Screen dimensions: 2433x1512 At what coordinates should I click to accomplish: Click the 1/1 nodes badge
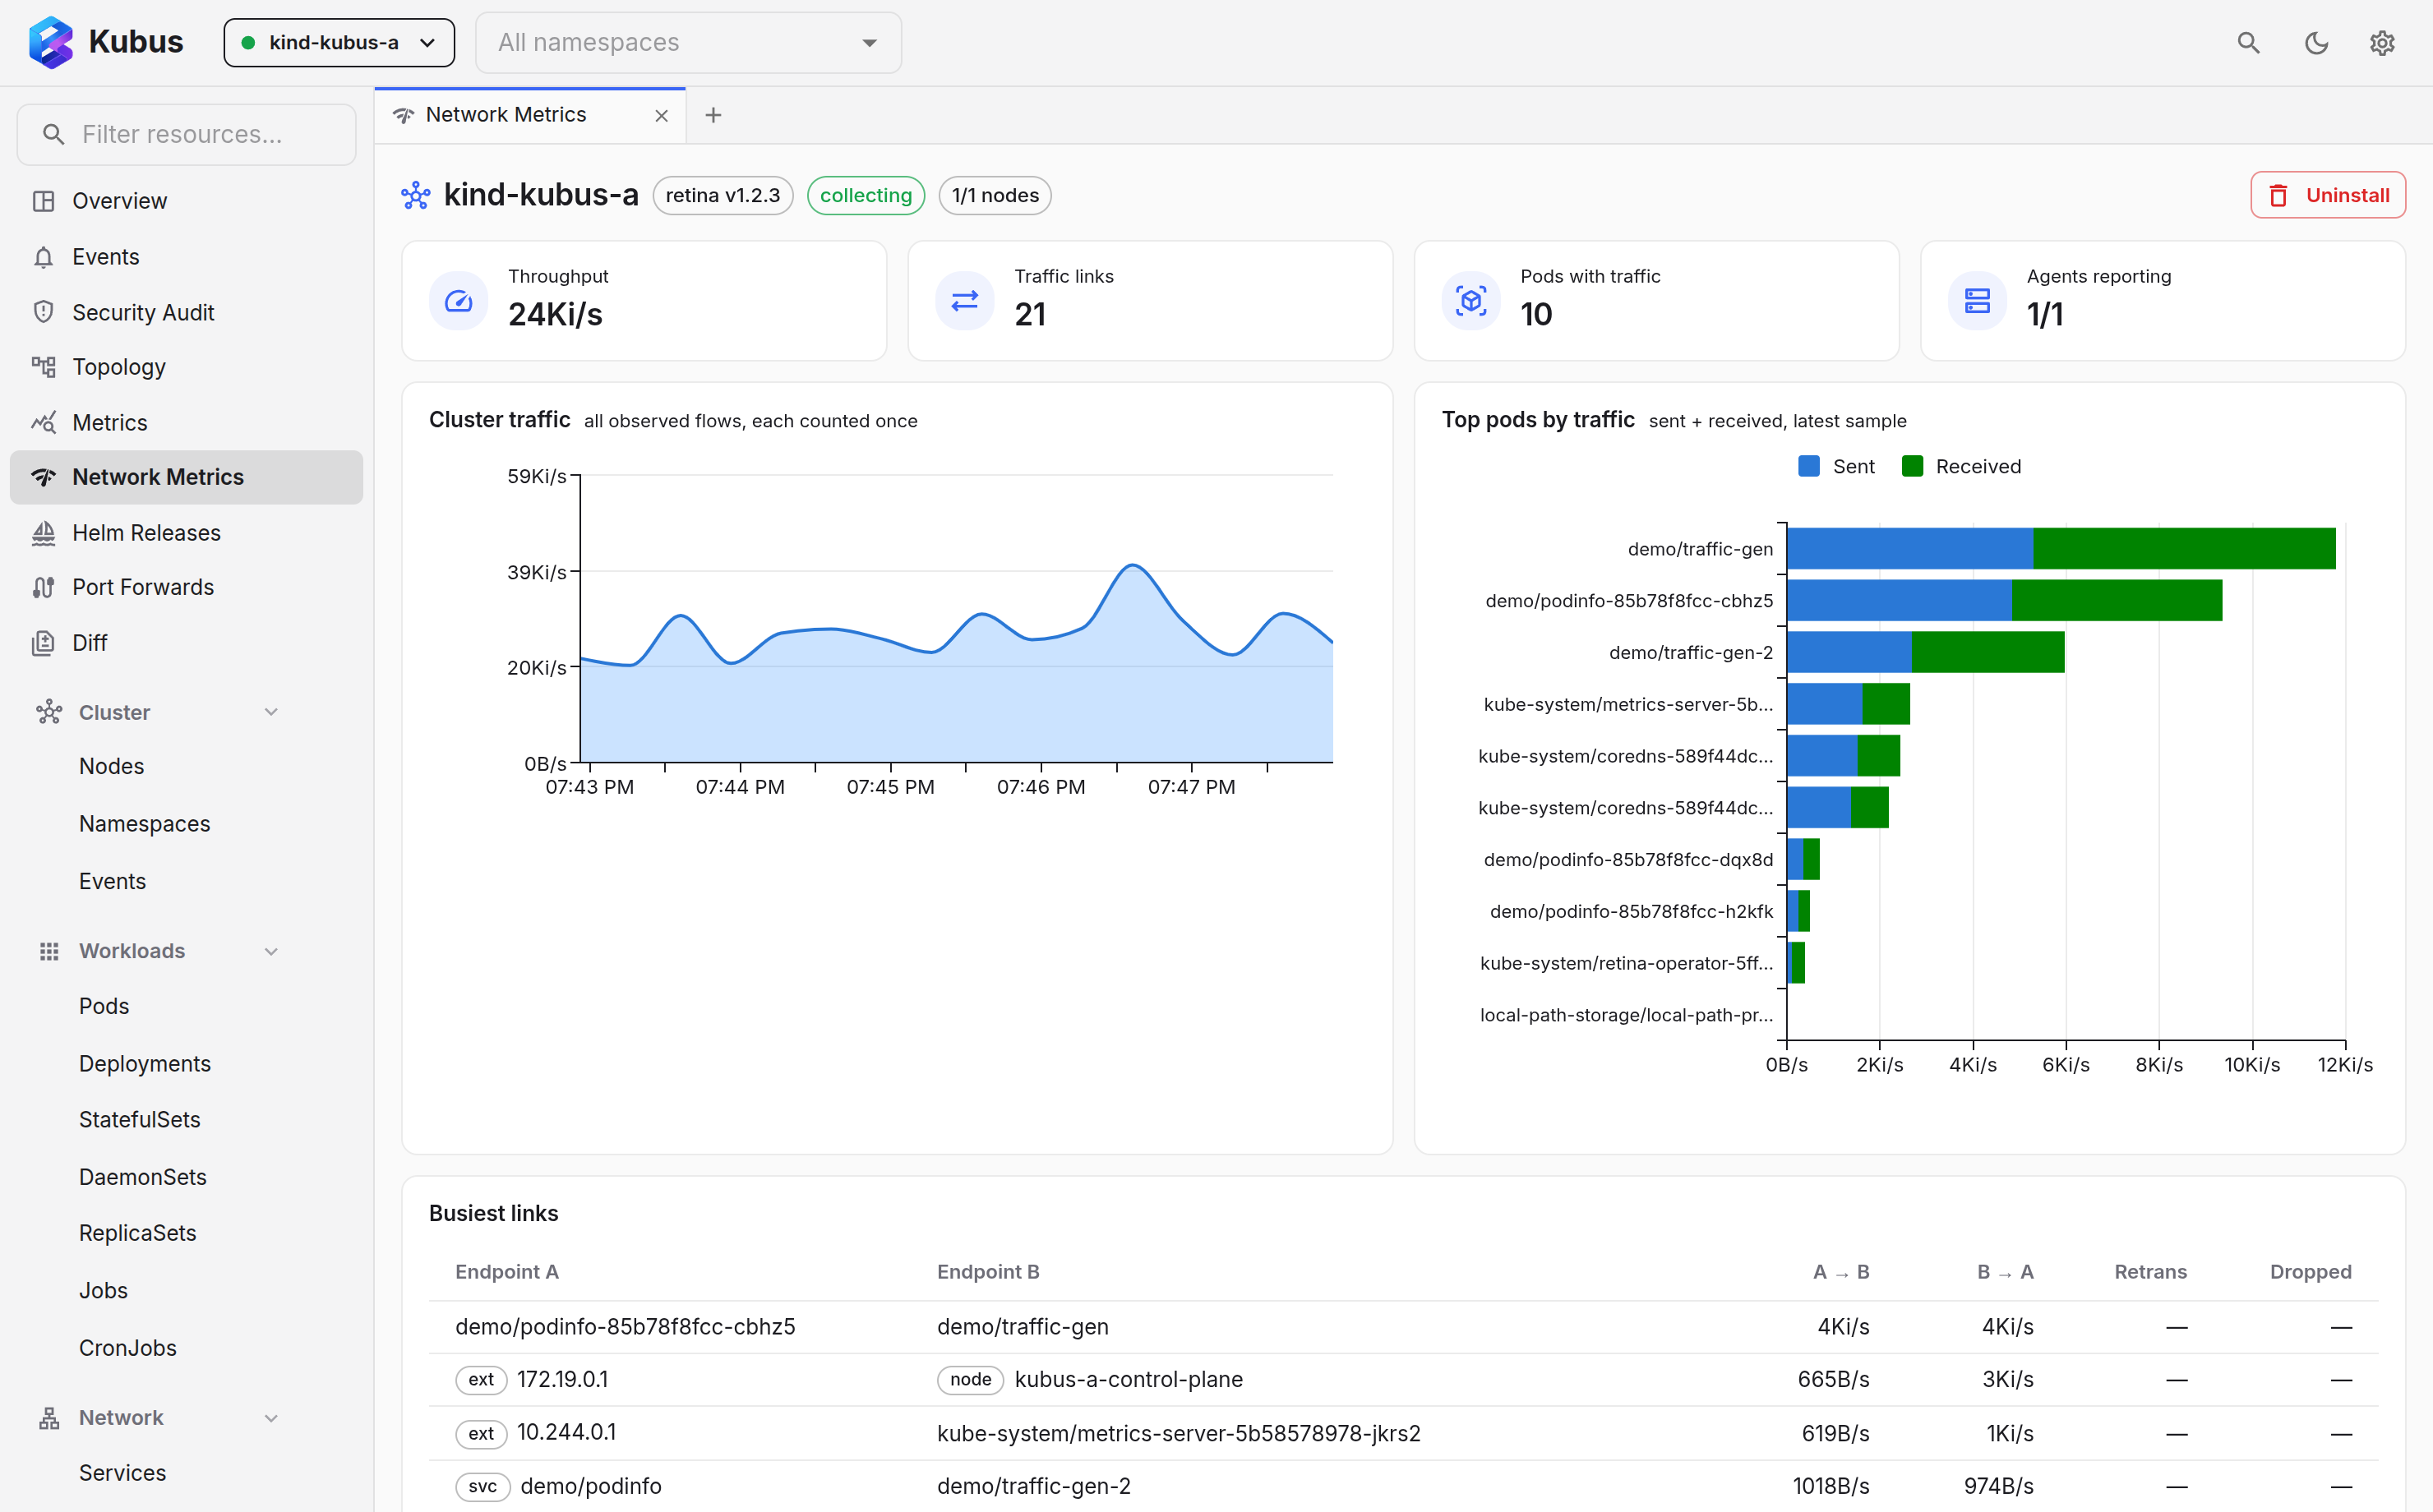coord(995,195)
